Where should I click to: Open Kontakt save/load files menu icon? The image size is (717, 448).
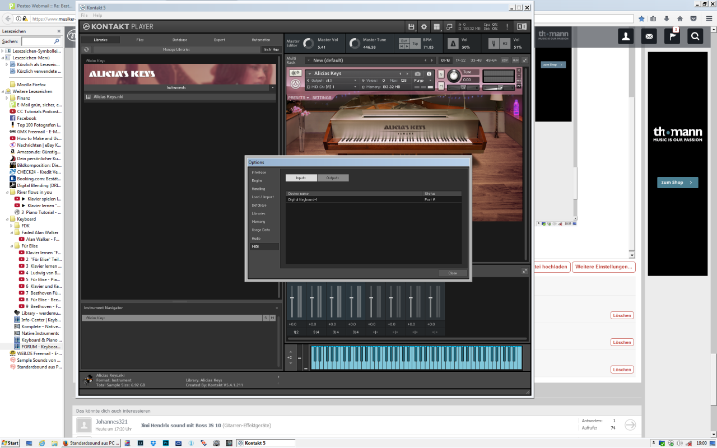point(412,26)
